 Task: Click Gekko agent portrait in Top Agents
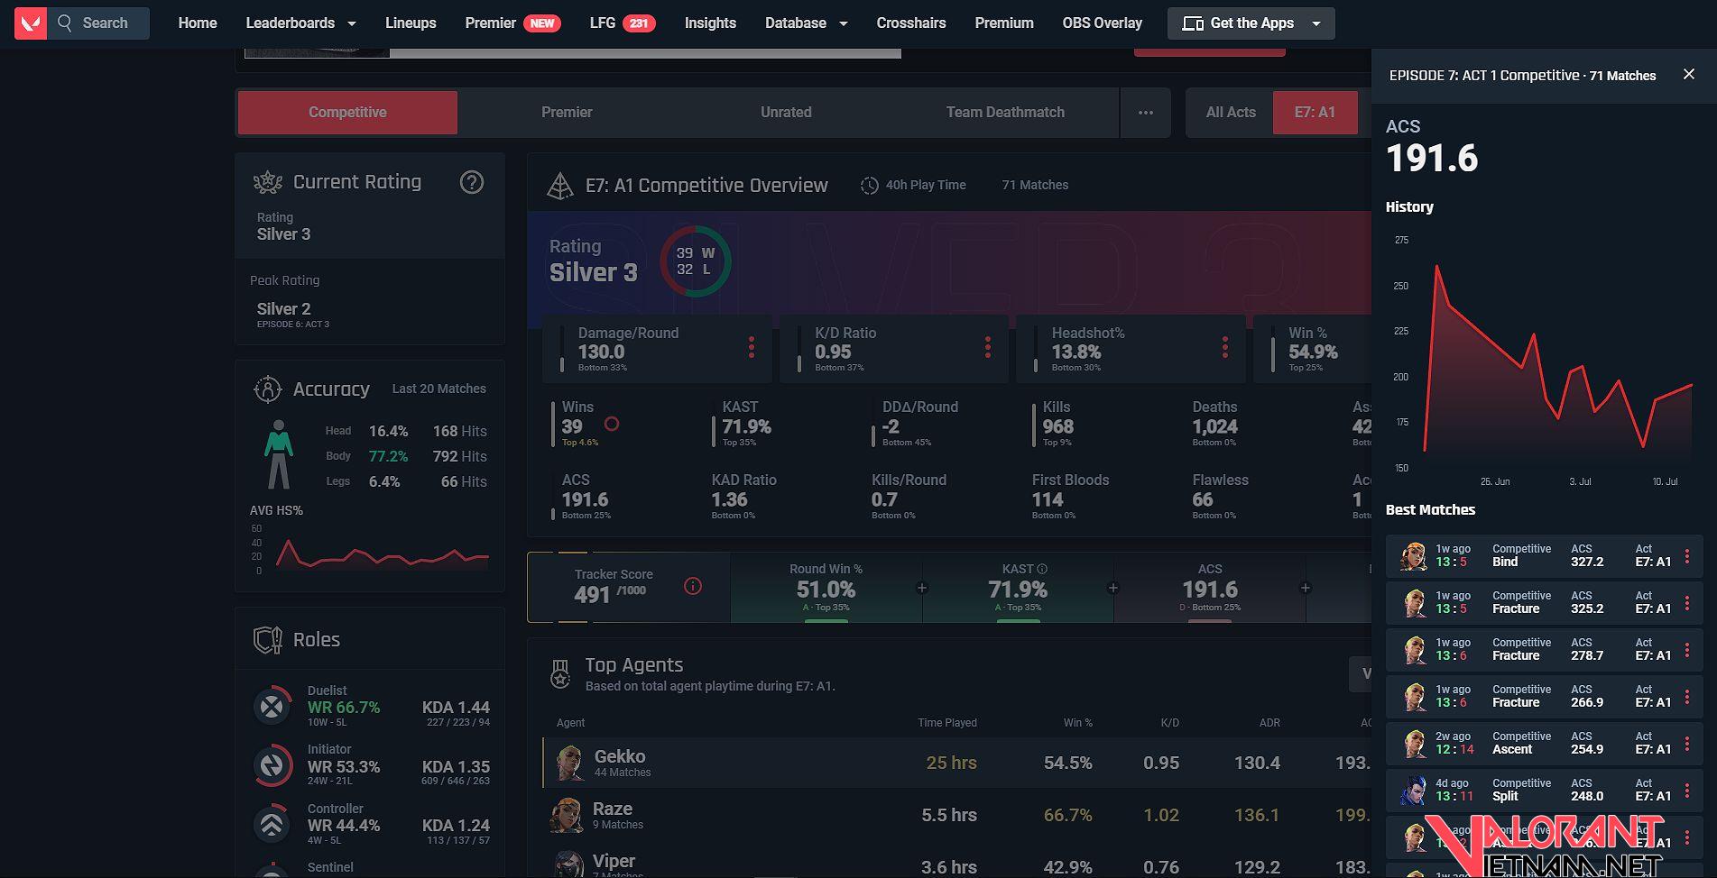click(x=569, y=763)
